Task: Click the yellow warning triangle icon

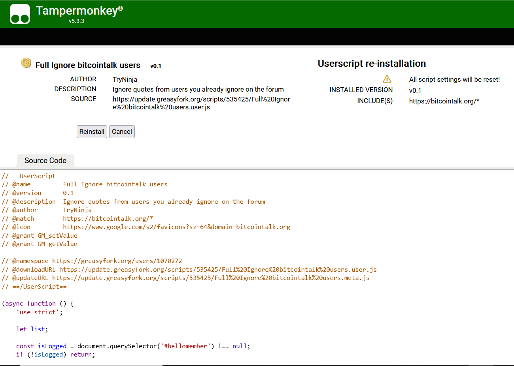Action: (x=387, y=79)
